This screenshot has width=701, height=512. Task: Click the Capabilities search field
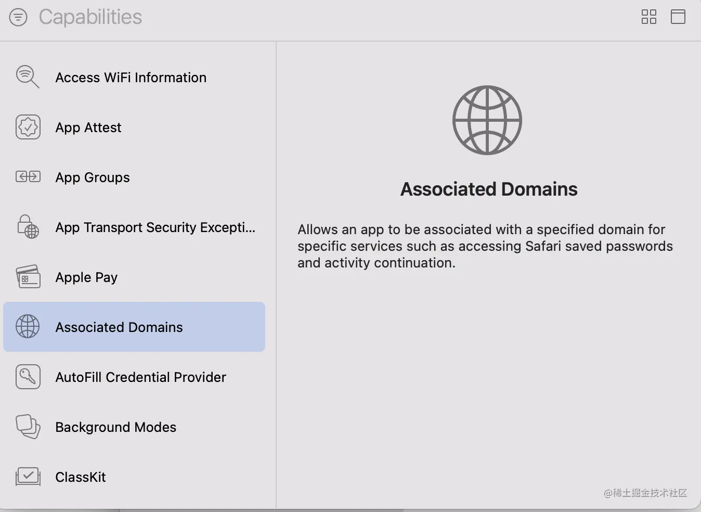click(90, 17)
